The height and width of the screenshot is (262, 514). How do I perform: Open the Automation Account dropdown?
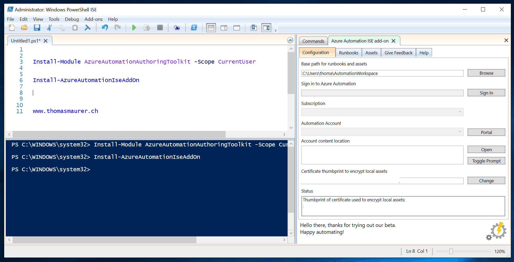pos(460,132)
